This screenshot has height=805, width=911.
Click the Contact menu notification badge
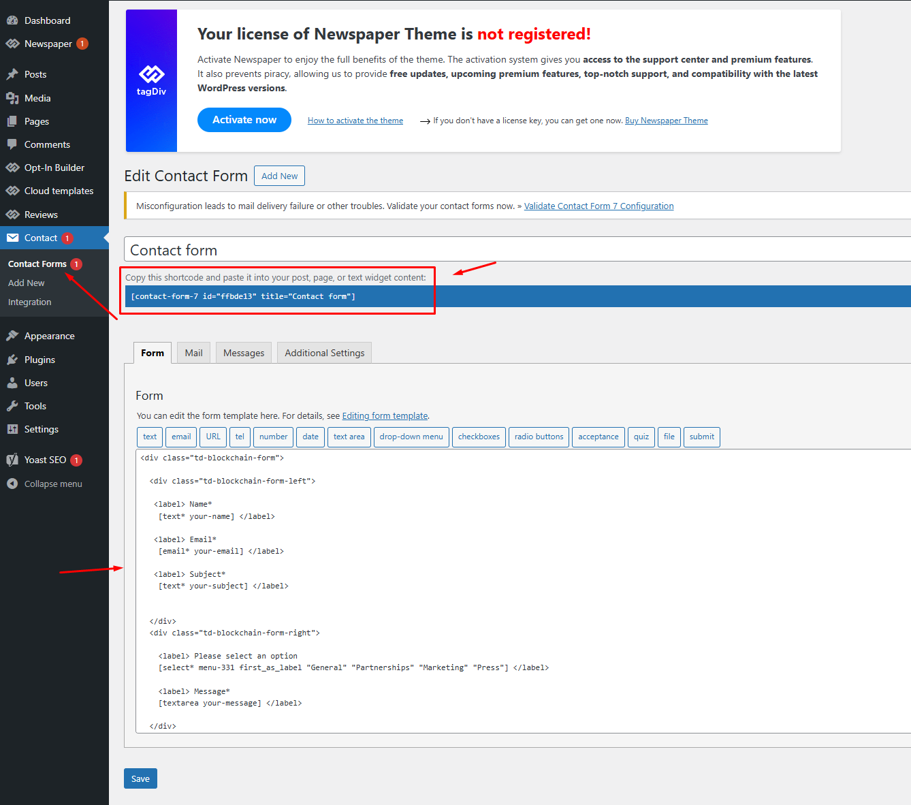click(67, 238)
